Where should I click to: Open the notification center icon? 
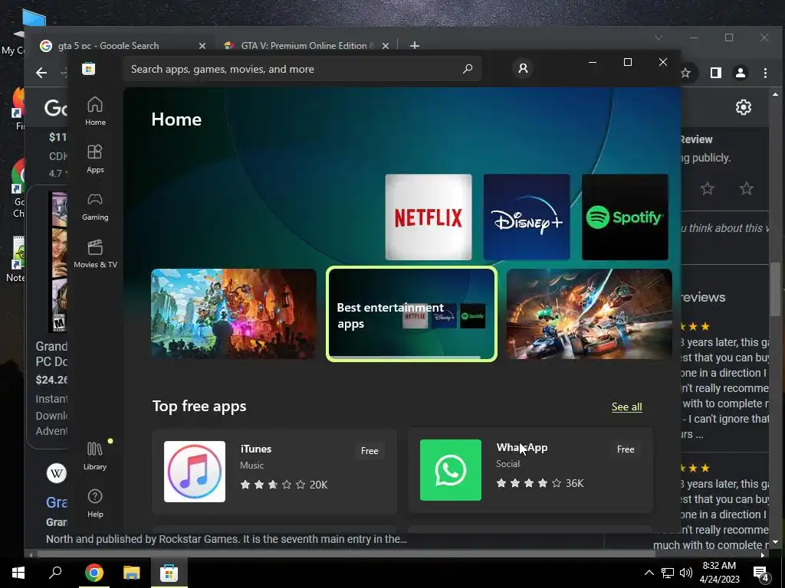point(761,573)
